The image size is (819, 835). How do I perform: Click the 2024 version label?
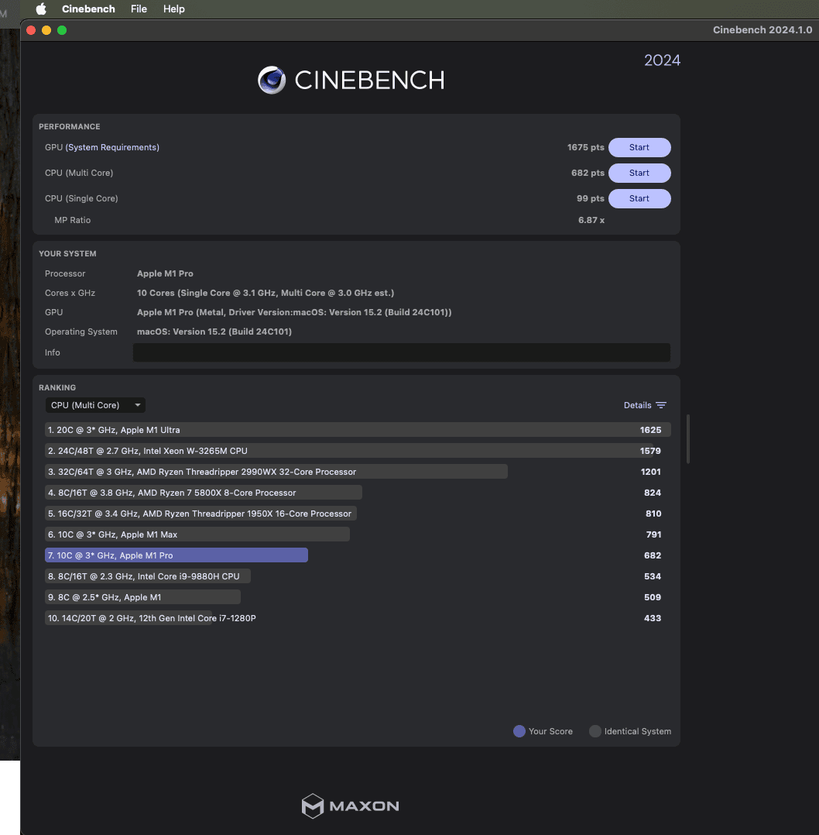[662, 60]
